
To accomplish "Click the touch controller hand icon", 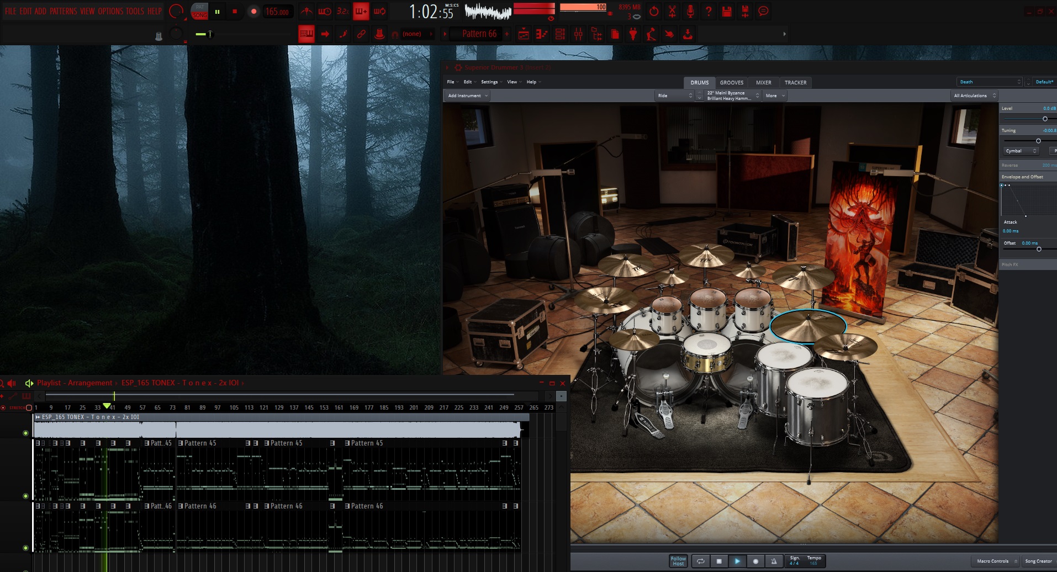I will click(x=669, y=34).
